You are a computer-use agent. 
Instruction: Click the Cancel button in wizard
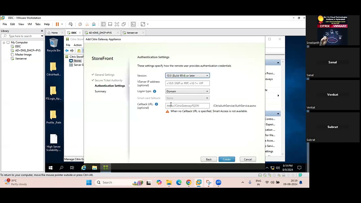[x=248, y=160]
